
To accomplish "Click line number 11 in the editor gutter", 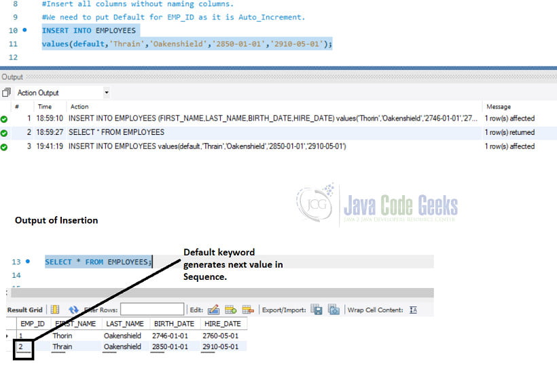I will (13, 44).
